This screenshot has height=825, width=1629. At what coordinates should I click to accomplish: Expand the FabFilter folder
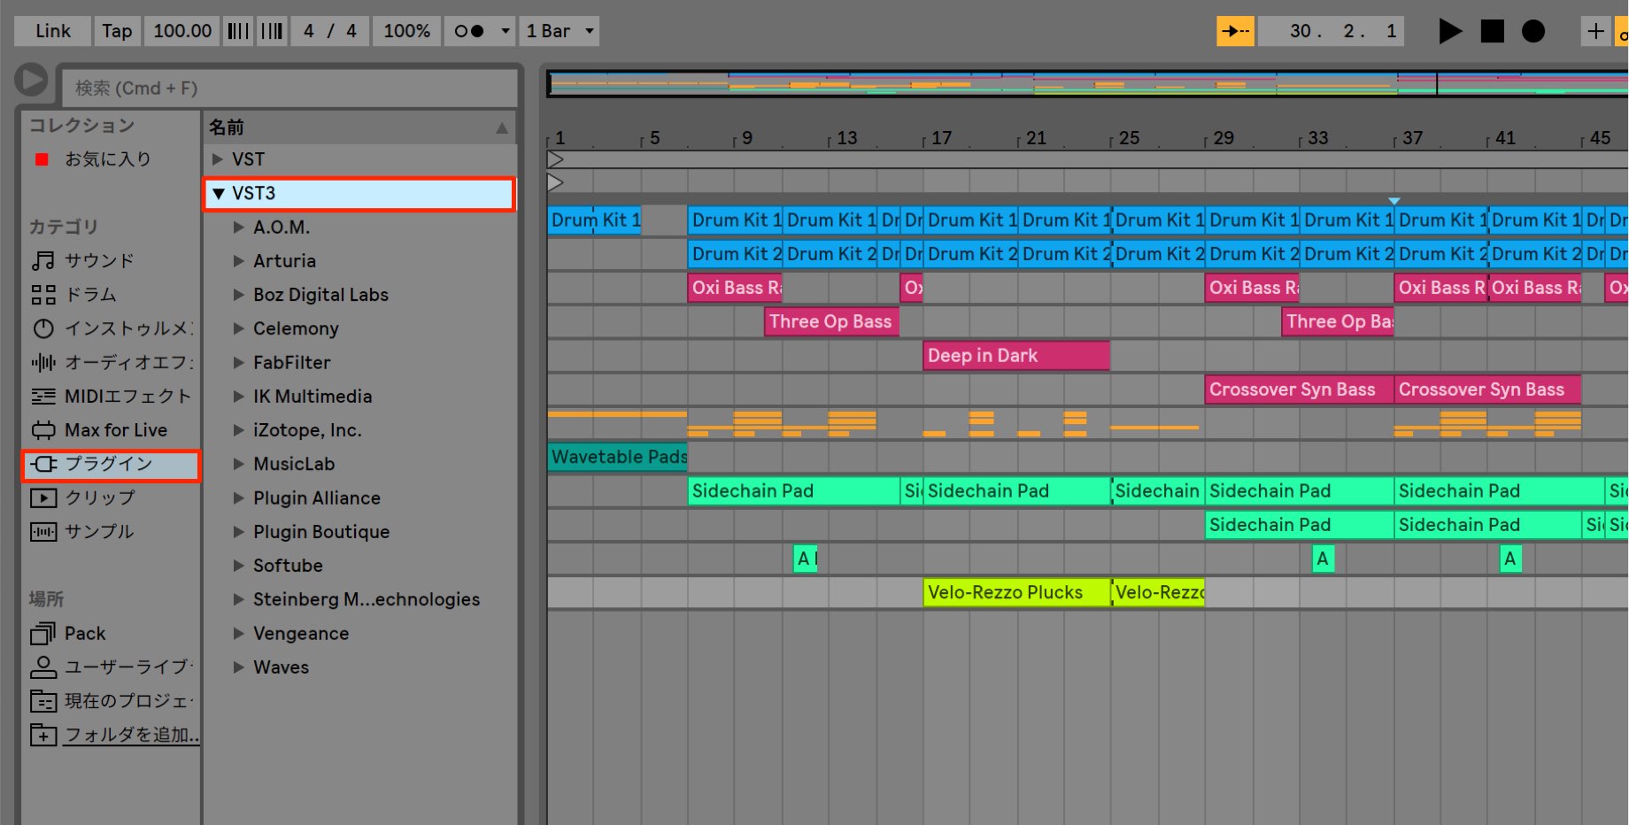click(238, 362)
